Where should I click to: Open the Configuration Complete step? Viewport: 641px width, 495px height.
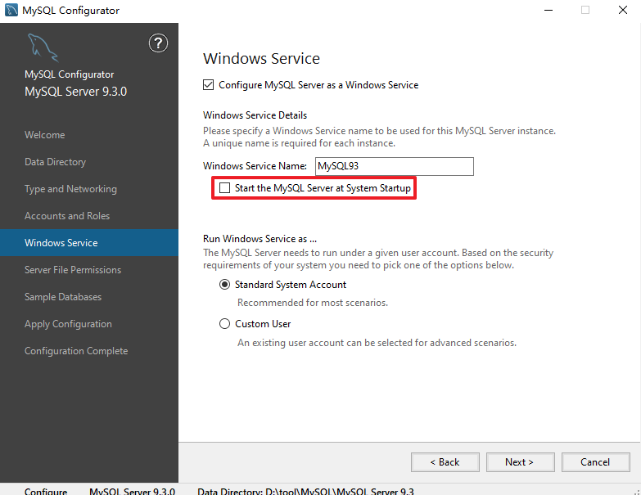[x=76, y=351]
